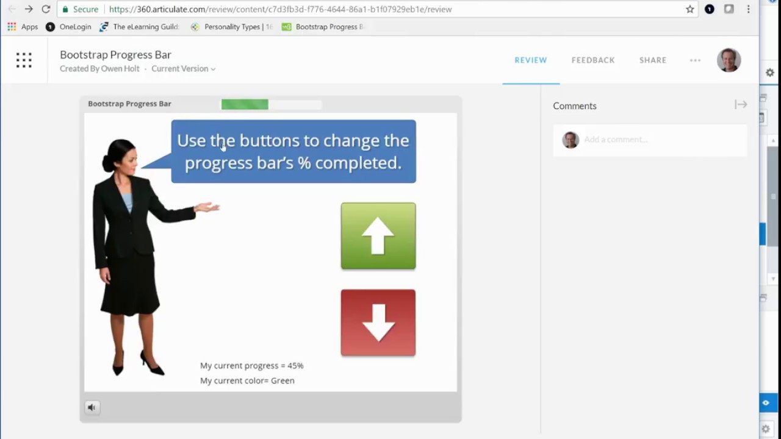Open the Bootstrap Progress Bar bookmark
The width and height of the screenshot is (781, 439).
[x=322, y=27]
